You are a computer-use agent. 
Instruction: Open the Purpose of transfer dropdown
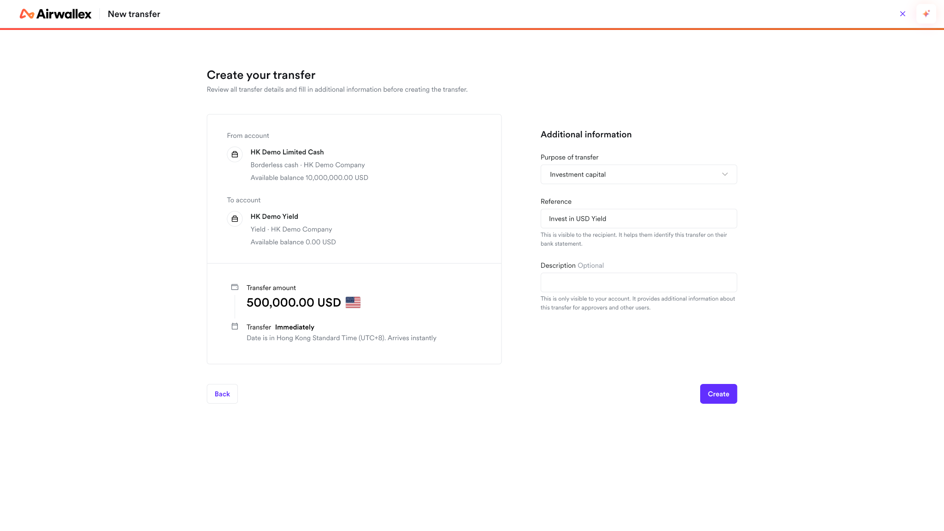(x=638, y=174)
